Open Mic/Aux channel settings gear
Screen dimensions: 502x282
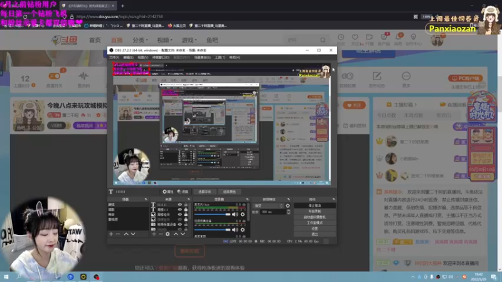click(243, 214)
